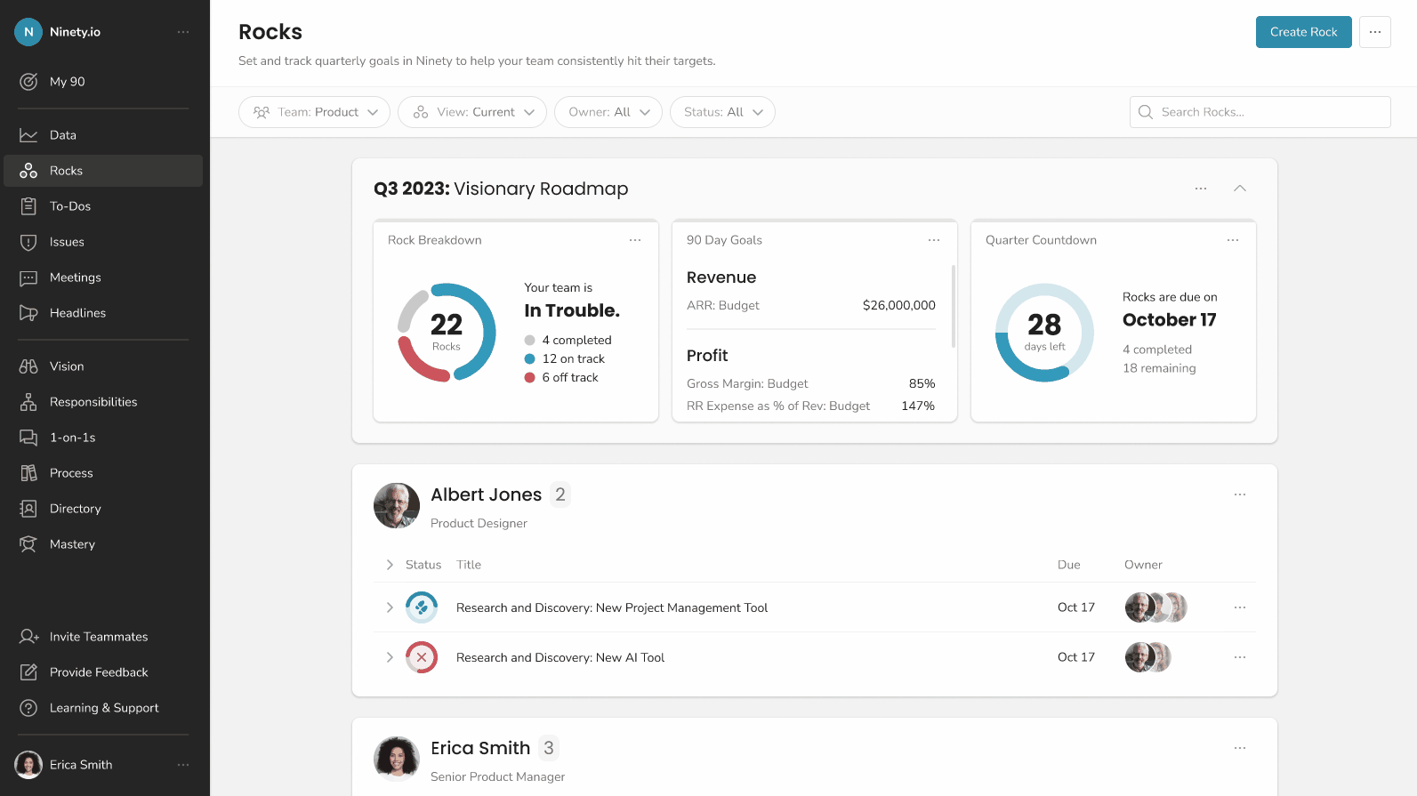The image size is (1417, 796).
Task: Expand the New AI Tool rock row
Action: (390, 657)
